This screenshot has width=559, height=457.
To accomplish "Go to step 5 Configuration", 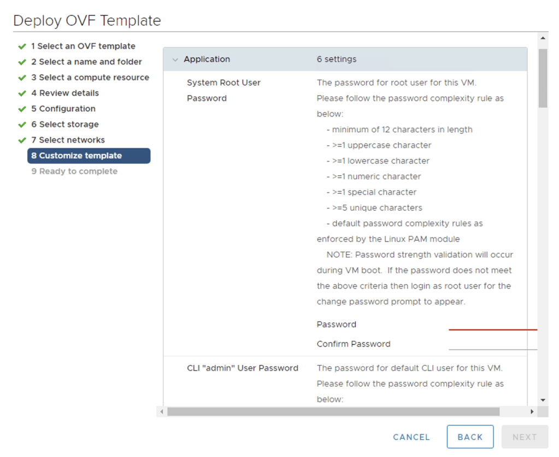I will coord(63,109).
